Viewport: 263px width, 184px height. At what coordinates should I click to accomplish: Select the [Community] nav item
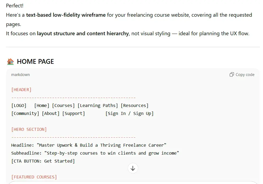click(25, 113)
